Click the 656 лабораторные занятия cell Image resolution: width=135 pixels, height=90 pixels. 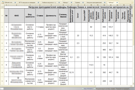(x=104, y=27)
